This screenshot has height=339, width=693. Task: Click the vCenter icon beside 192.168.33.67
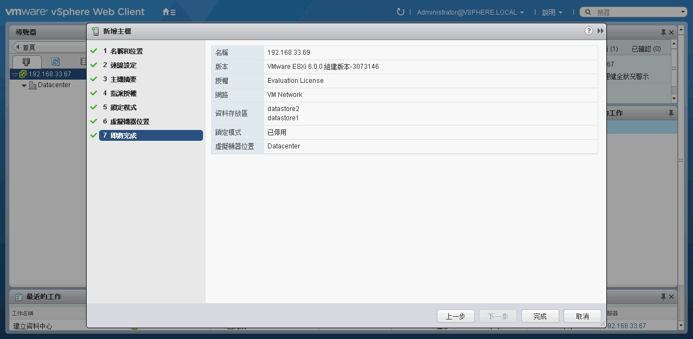point(23,74)
